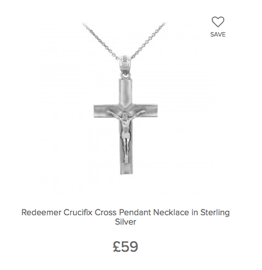
Task: Click the necklace chain on the right side
Action: point(148,40)
